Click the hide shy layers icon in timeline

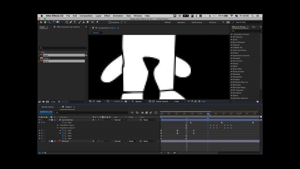pos(142,113)
